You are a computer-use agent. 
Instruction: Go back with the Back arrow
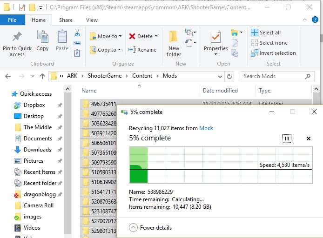click(8, 76)
